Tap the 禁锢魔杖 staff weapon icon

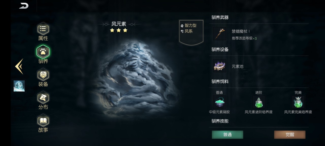pos(220,34)
